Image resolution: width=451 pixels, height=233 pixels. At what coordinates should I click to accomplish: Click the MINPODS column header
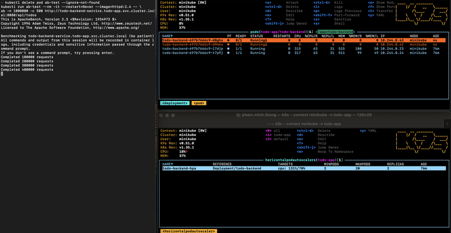tap(332, 164)
